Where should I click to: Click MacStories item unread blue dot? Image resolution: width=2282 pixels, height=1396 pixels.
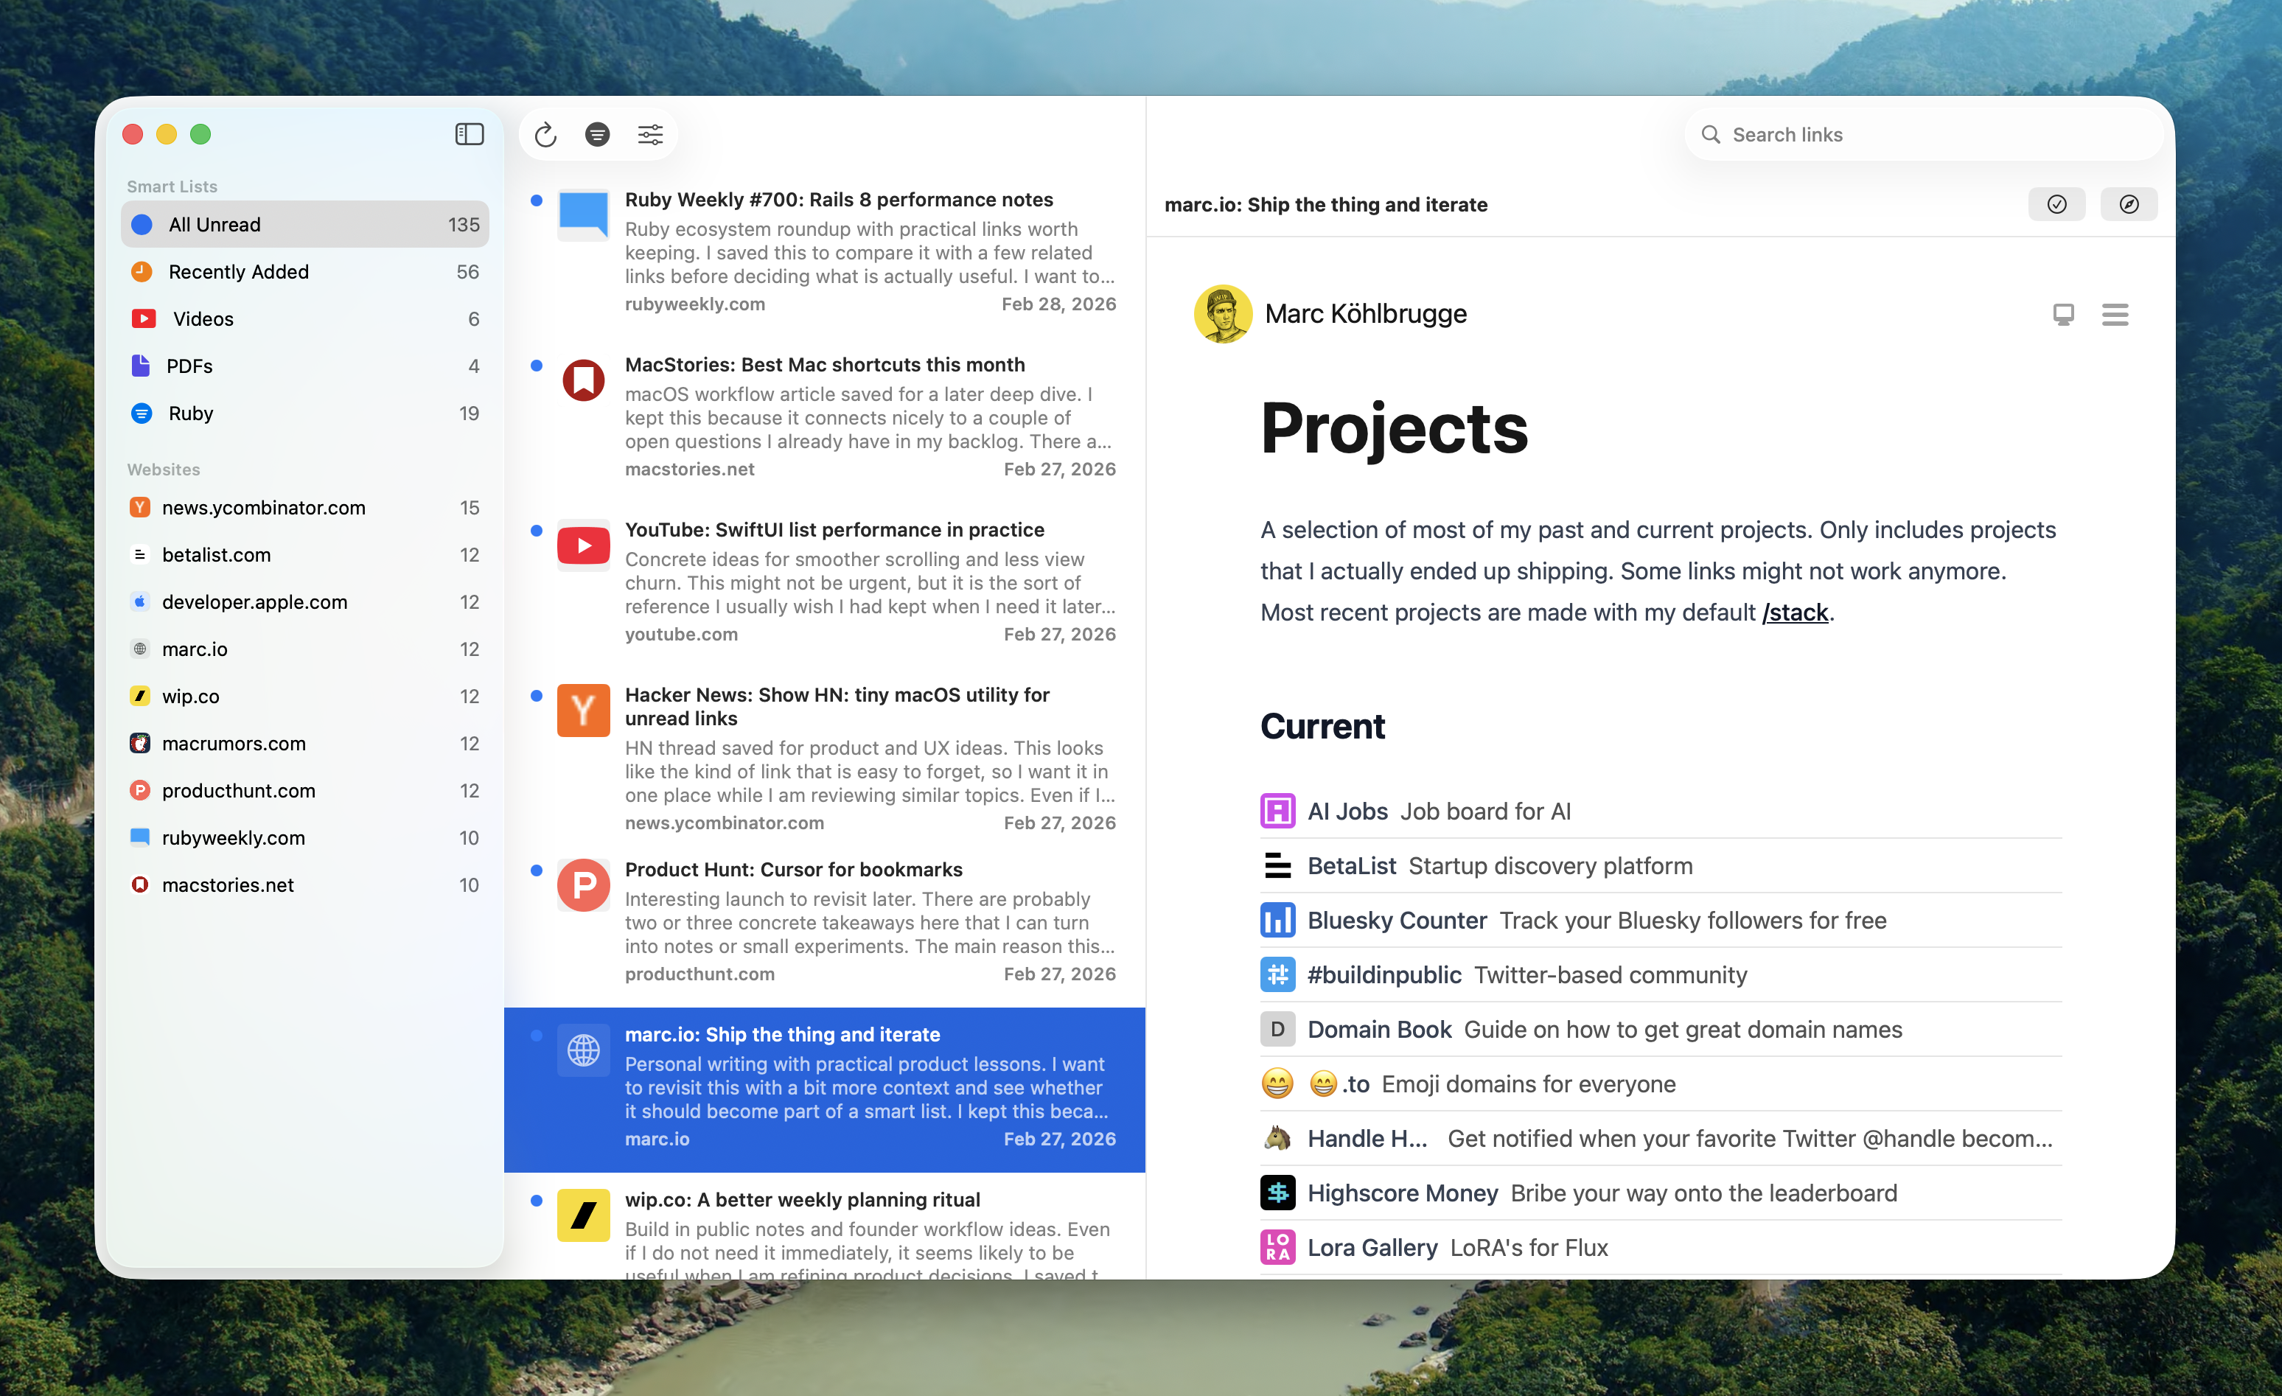point(537,365)
